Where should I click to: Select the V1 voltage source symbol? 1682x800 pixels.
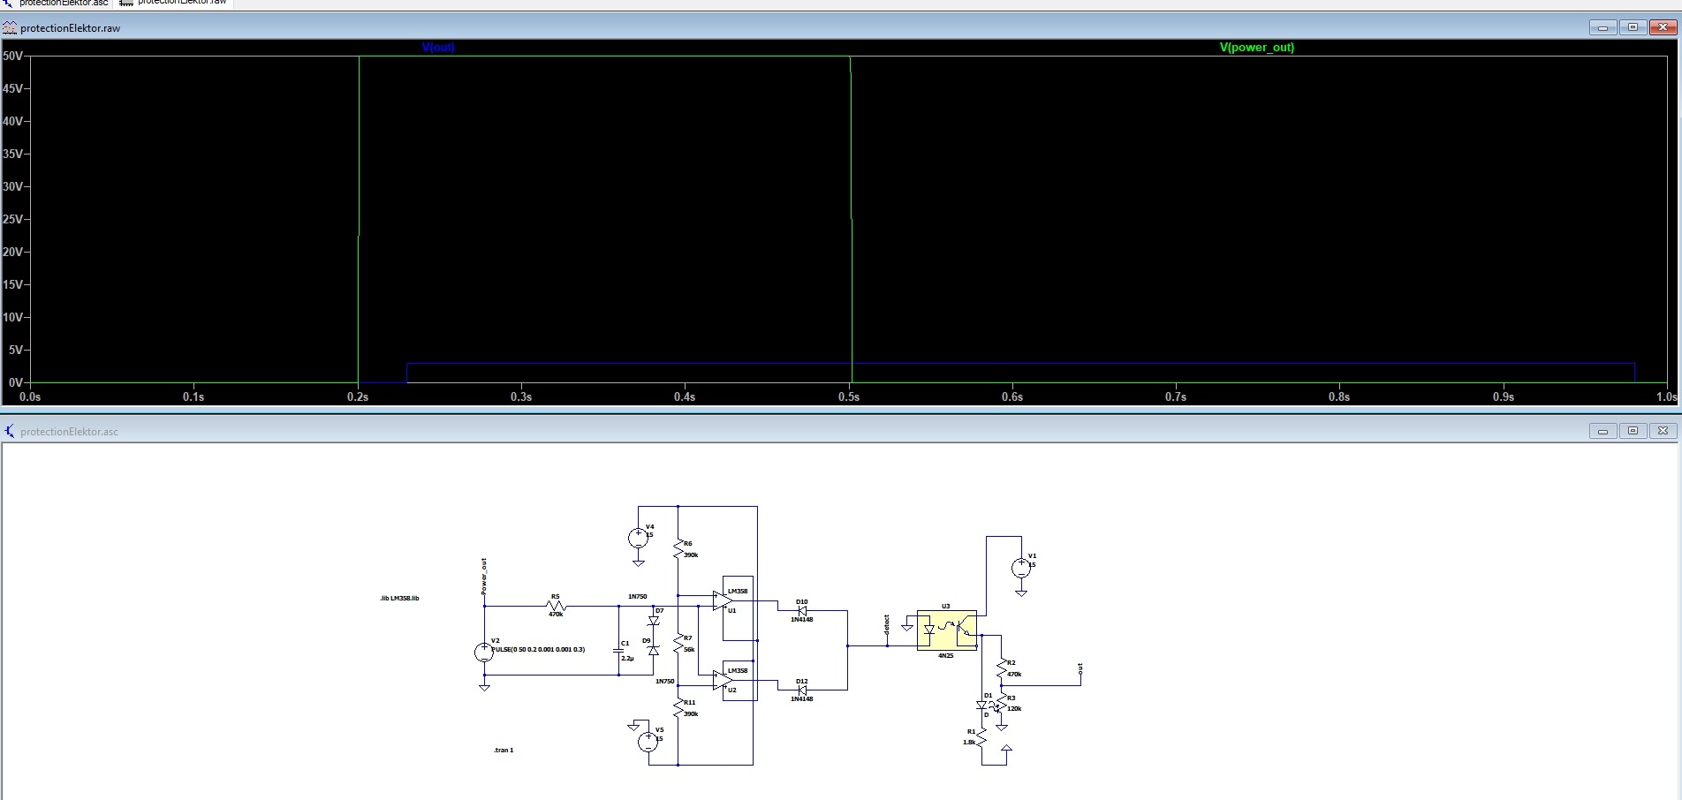point(1021,568)
